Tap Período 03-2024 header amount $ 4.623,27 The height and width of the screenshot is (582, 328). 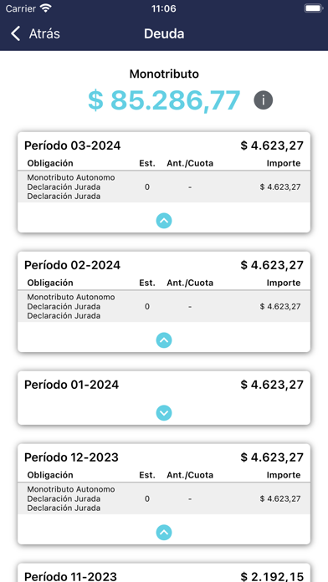[272, 145]
